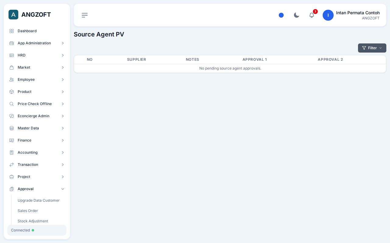The image size is (390, 243).
Task: Expand the Master Data chevron
Action: (63, 128)
